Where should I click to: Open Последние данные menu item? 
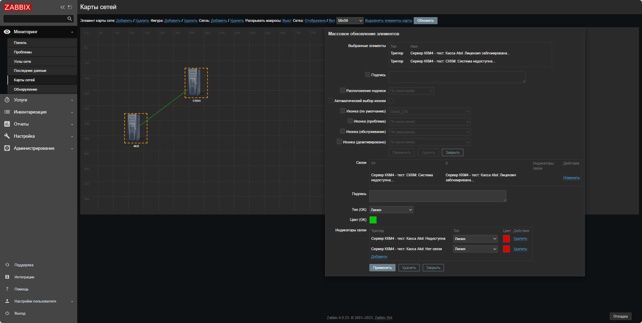coord(30,71)
